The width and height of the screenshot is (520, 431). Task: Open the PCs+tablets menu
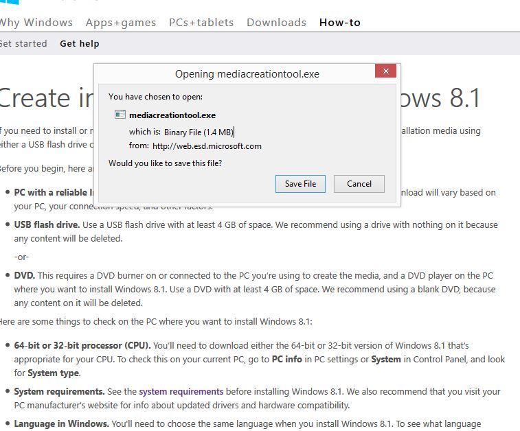[201, 23]
